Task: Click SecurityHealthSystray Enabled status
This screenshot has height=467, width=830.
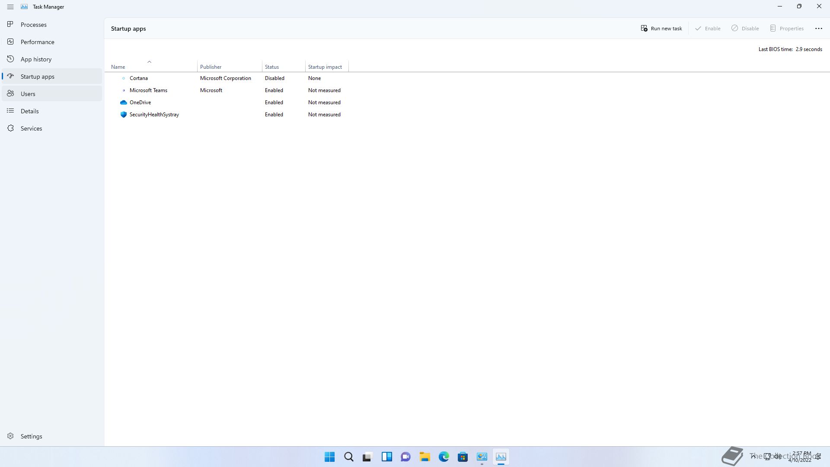Action: 274,115
